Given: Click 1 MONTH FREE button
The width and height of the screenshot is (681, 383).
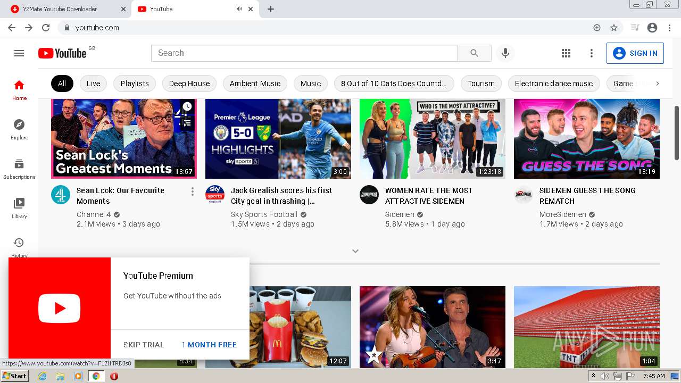Looking at the screenshot, I should (209, 345).
